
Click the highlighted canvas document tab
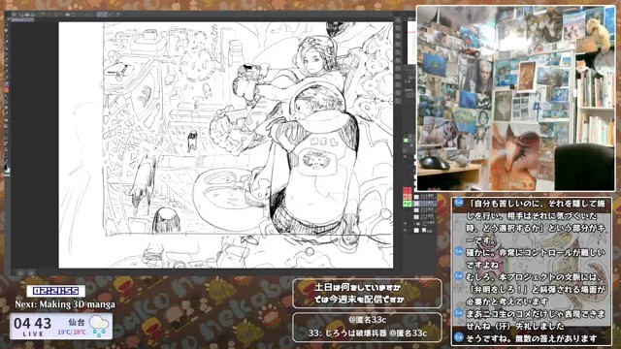[x=22, y=19]
